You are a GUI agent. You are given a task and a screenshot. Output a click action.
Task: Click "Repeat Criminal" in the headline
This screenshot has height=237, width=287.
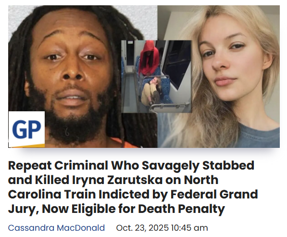[58, 166]
